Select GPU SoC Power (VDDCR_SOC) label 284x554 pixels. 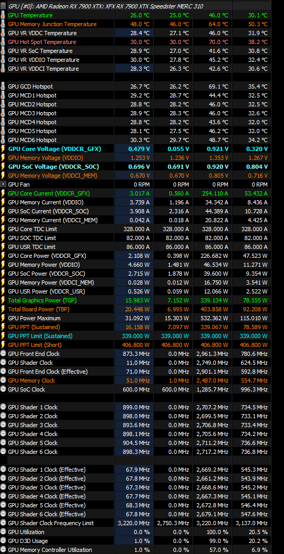click(x=47, y=274)
